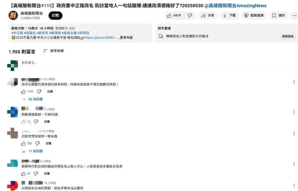Open hashtag #劉世芳
Screen dimensions: 298x191
42,33
